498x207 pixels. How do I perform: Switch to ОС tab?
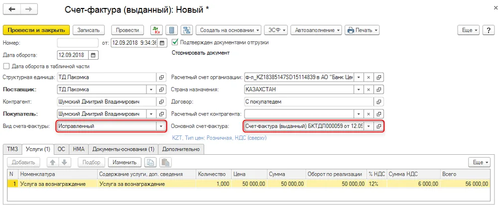click(x=62, y=149)
